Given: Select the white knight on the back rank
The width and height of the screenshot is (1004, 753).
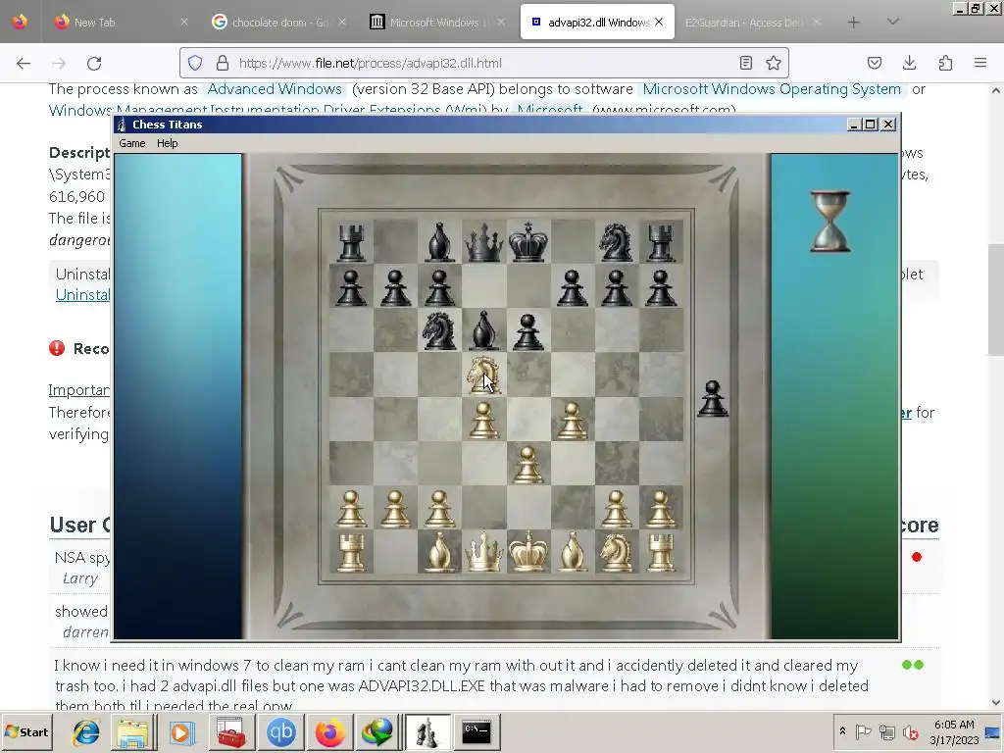Looking at the screenshot, I should 616,552.
